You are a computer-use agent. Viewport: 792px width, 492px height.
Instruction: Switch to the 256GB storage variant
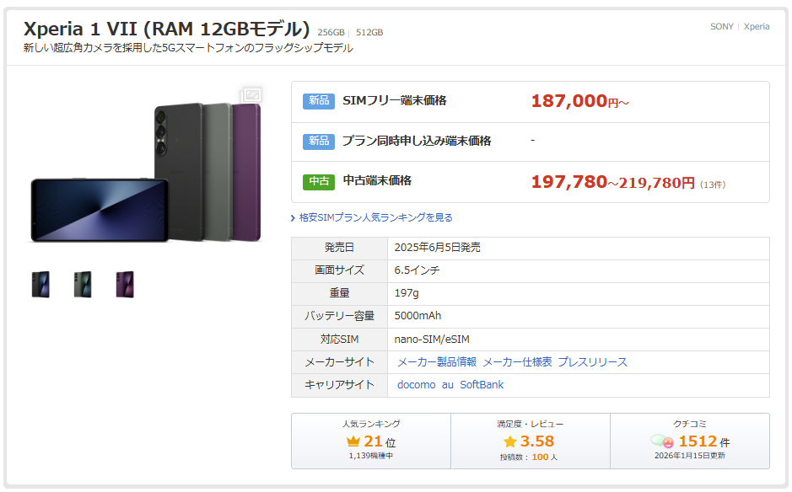coord(331,32)
